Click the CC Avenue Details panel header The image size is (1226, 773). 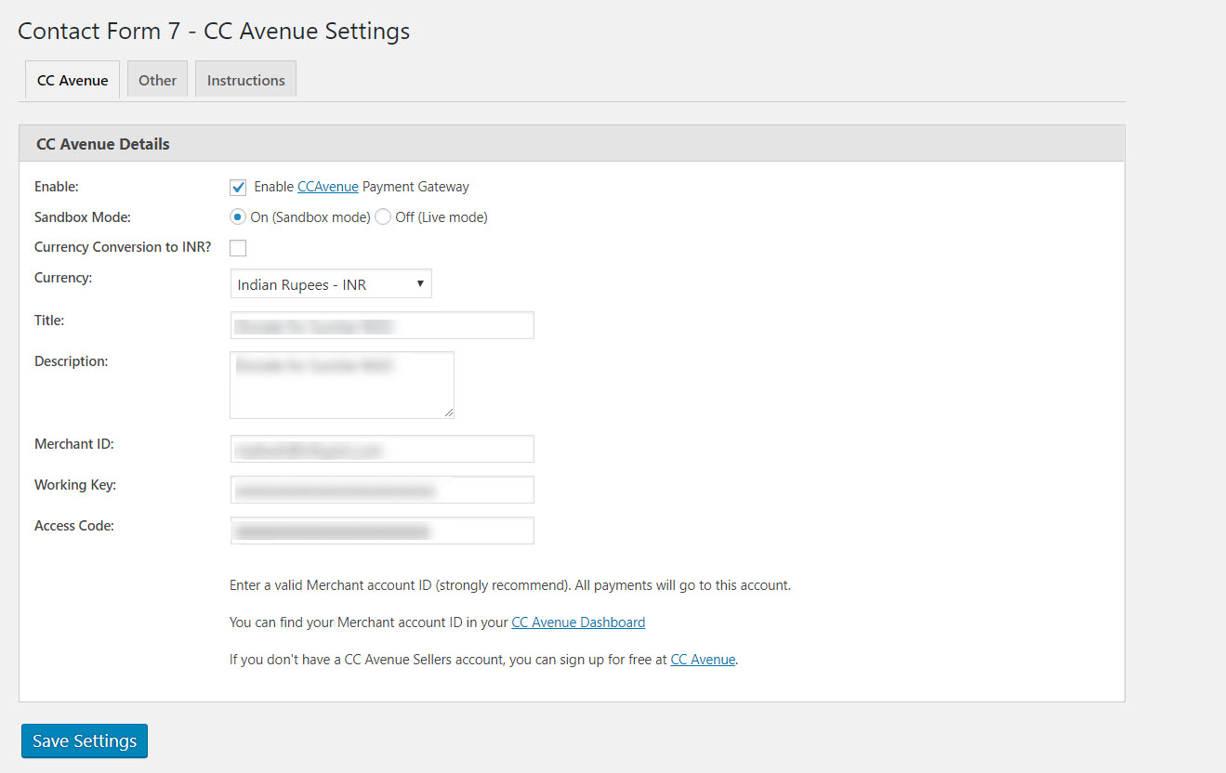coord(571,144)
